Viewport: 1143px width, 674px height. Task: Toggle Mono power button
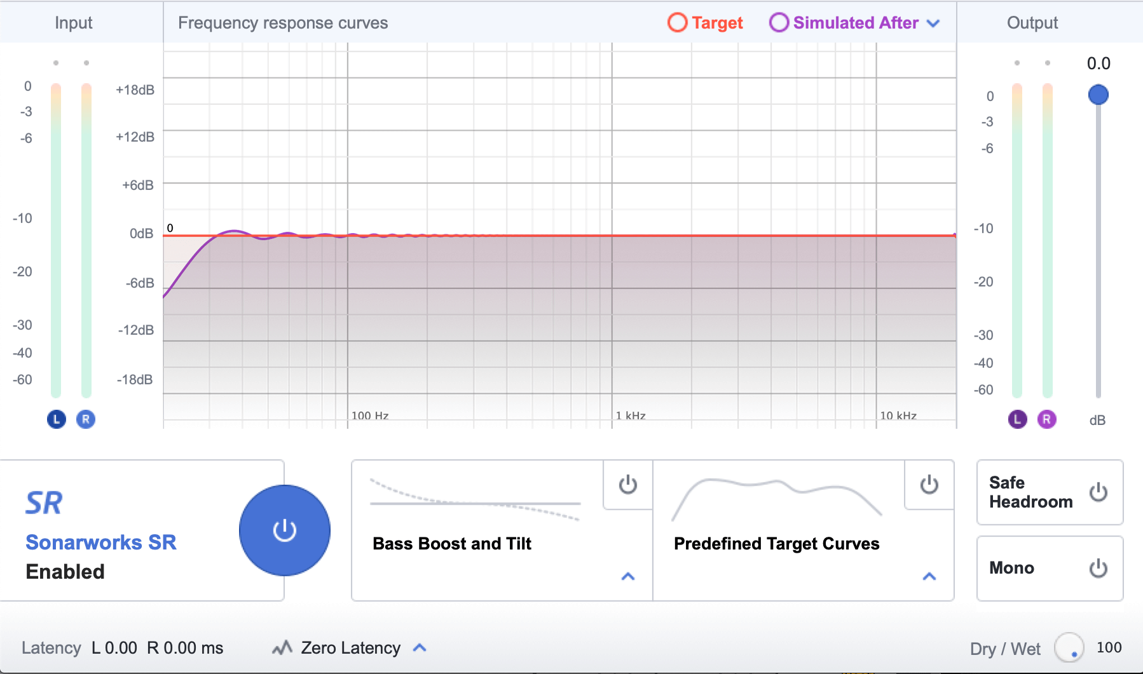[x=1098, y=568]
